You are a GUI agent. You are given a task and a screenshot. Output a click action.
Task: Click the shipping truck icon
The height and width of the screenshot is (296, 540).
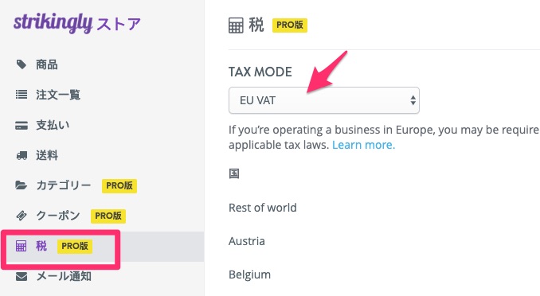click(22, 156)
